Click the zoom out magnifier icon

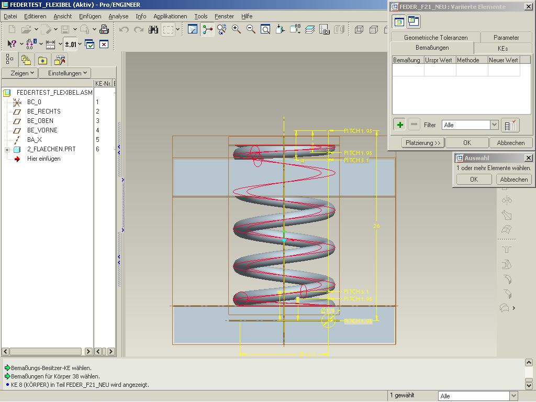point(251,30)
